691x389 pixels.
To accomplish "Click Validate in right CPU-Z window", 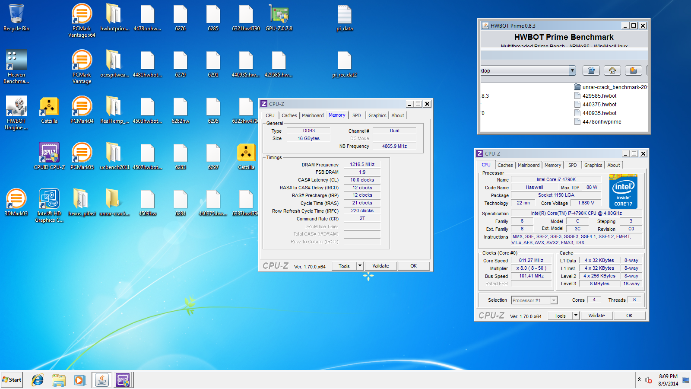I will click(x=596, y=316).
